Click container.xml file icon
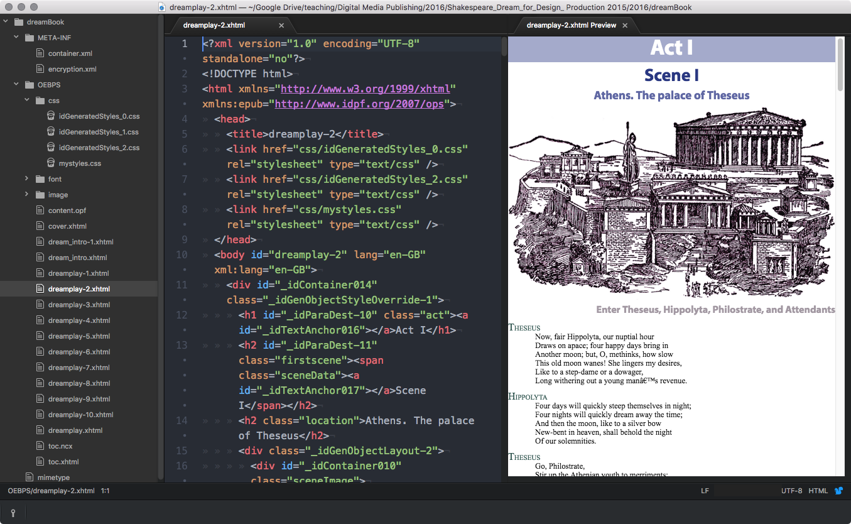851x524 pixels. coord(40,53)
